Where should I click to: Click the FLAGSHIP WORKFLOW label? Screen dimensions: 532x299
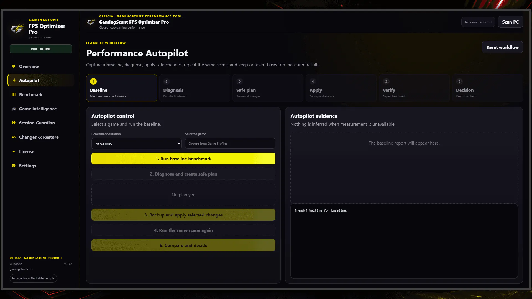point(106,43)
